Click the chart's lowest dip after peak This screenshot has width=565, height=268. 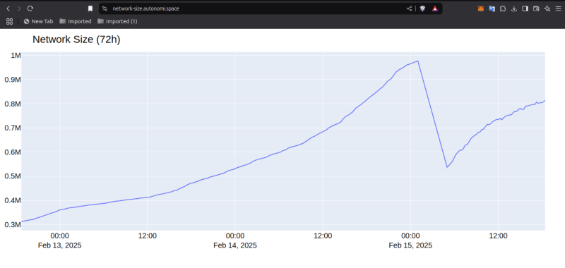click(x=447, y=167)
